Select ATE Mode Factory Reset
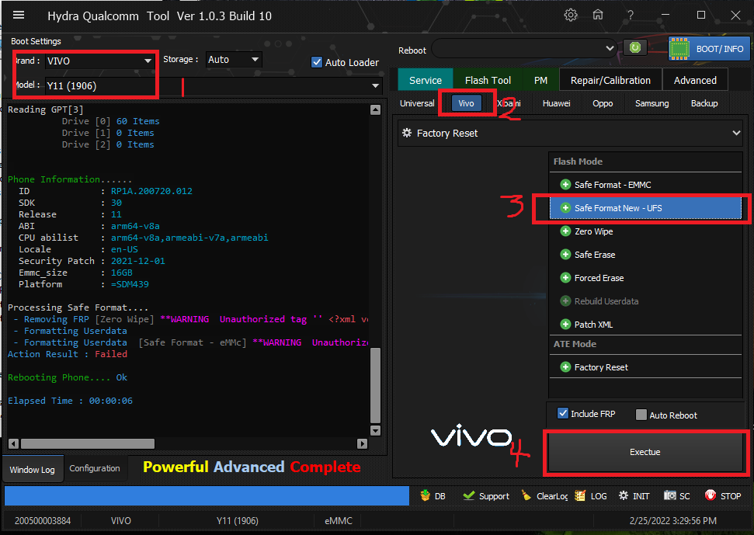Viewport: 754px width, 535px height. 645,367
